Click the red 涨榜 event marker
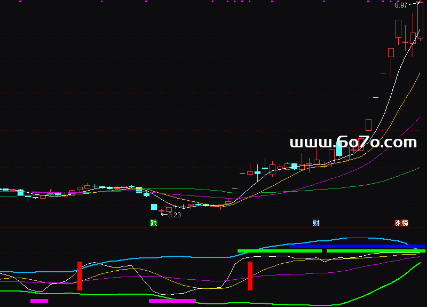The image size is (427, 307). click(401, 223)
